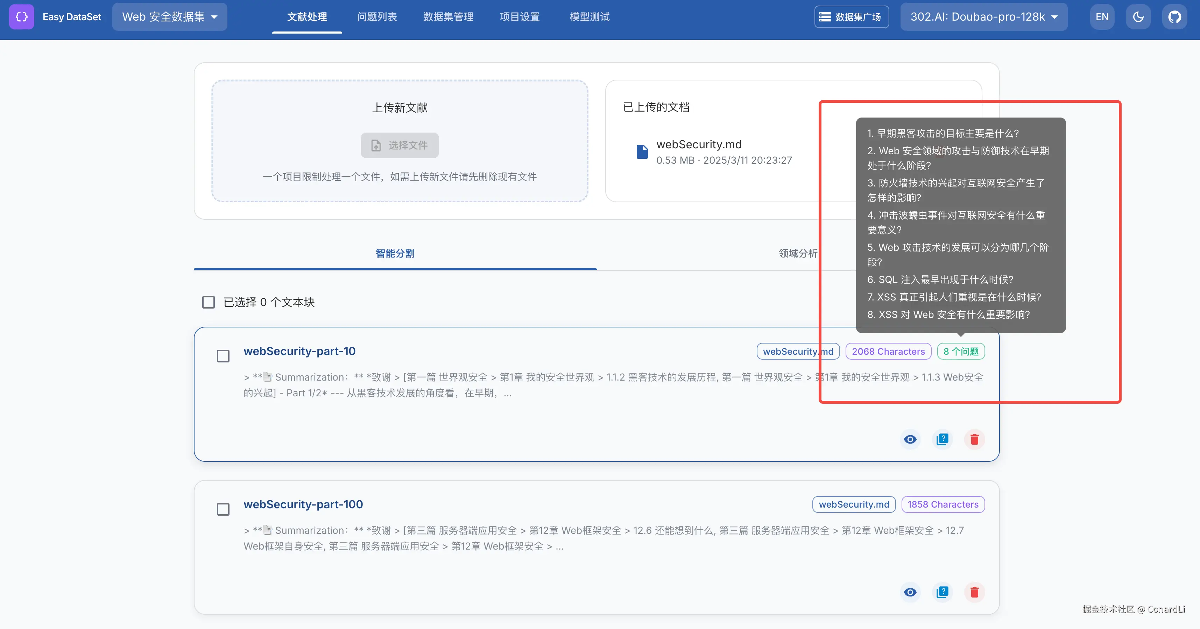Open the 项目设置 tab

[x=520, y=17]
